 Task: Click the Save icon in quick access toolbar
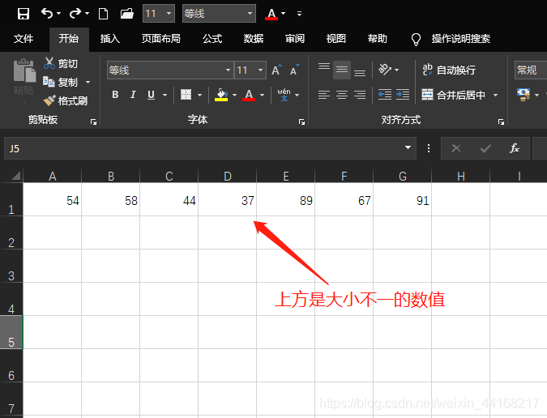(x=24, y=14)
